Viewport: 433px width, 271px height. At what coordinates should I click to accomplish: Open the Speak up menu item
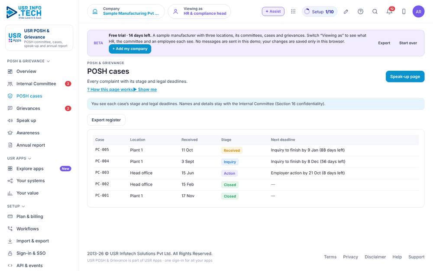[x=39, y=121]
